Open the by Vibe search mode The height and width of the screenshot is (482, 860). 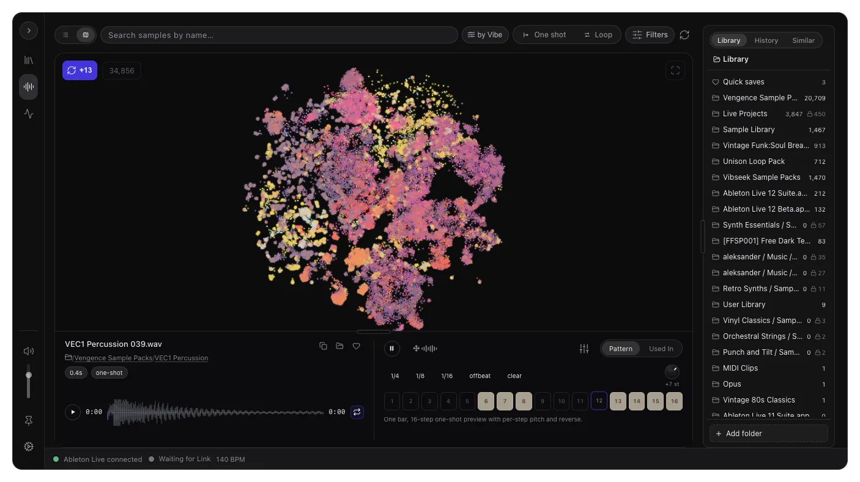(x=485, y=35)
